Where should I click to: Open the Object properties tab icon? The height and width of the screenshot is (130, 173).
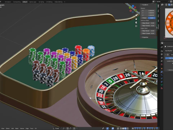pyautogui.click(x=162, y=69)
